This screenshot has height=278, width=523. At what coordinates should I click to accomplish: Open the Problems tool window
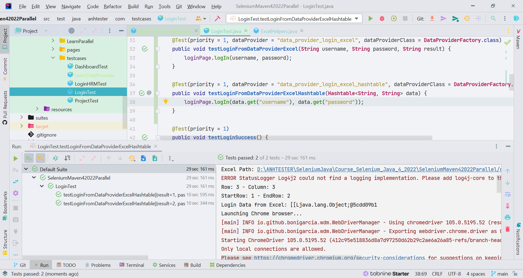pyautogui.click(x=98, y=265)
